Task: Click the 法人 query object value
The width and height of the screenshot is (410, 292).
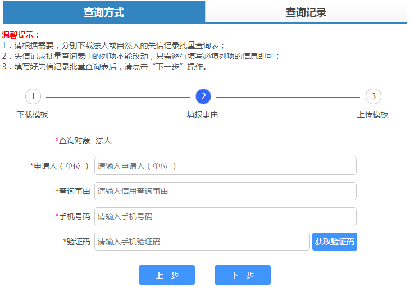Action: [103, 141]
